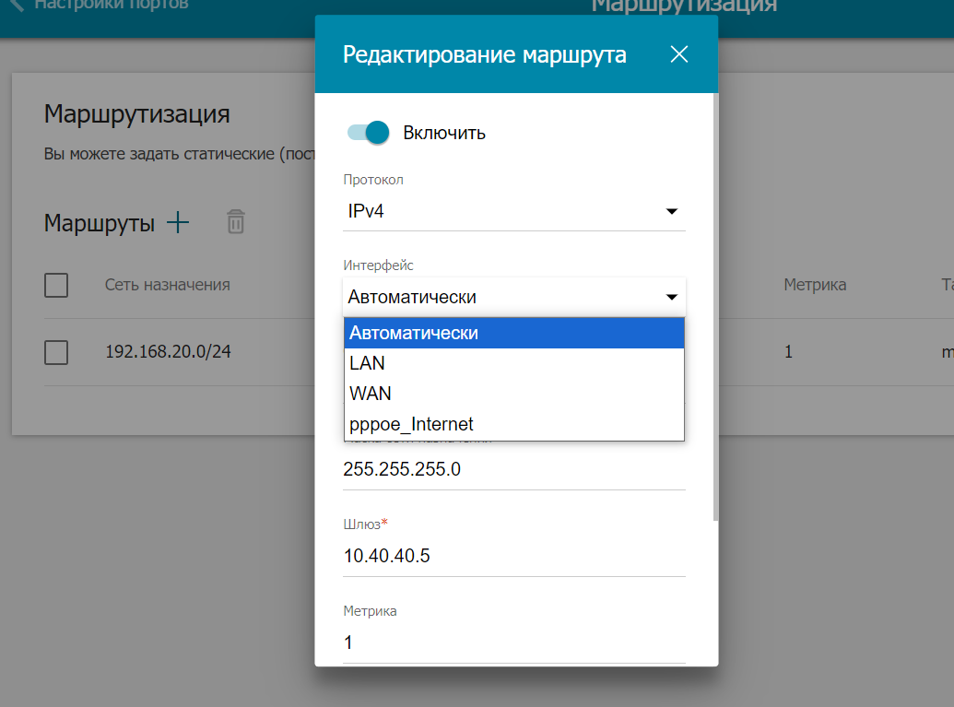954x707 pixels.
Task: Click the Сеть назначения column header
Action: [x=168, y=284]
